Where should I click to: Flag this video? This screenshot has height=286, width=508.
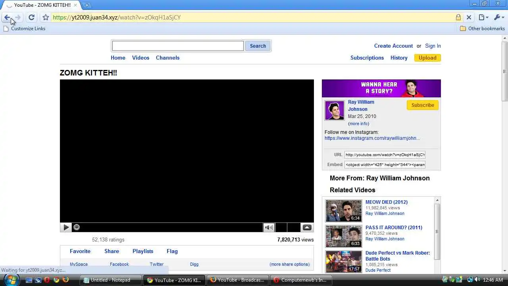(x=172, y=251)
